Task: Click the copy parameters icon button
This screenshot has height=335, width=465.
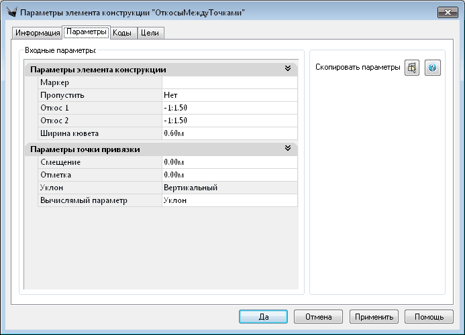Action: (412, 68)
